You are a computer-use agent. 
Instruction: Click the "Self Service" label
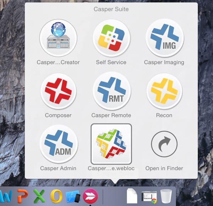pyautogui.click(x=111, y=63)
